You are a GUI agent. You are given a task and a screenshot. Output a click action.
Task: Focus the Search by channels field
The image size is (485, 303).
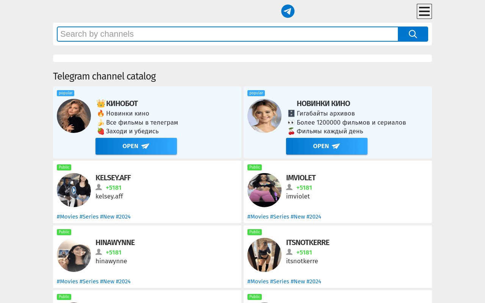(x=228, y=34)
